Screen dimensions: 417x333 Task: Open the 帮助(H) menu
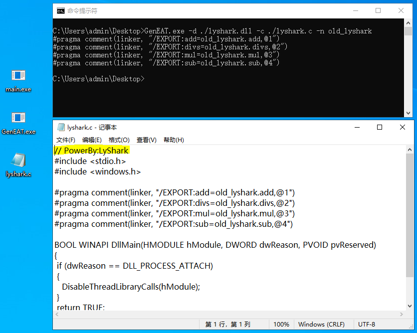(x=173, y=140)
